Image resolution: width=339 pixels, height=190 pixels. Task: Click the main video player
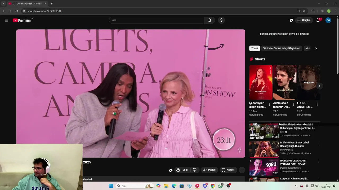[131, 93]
